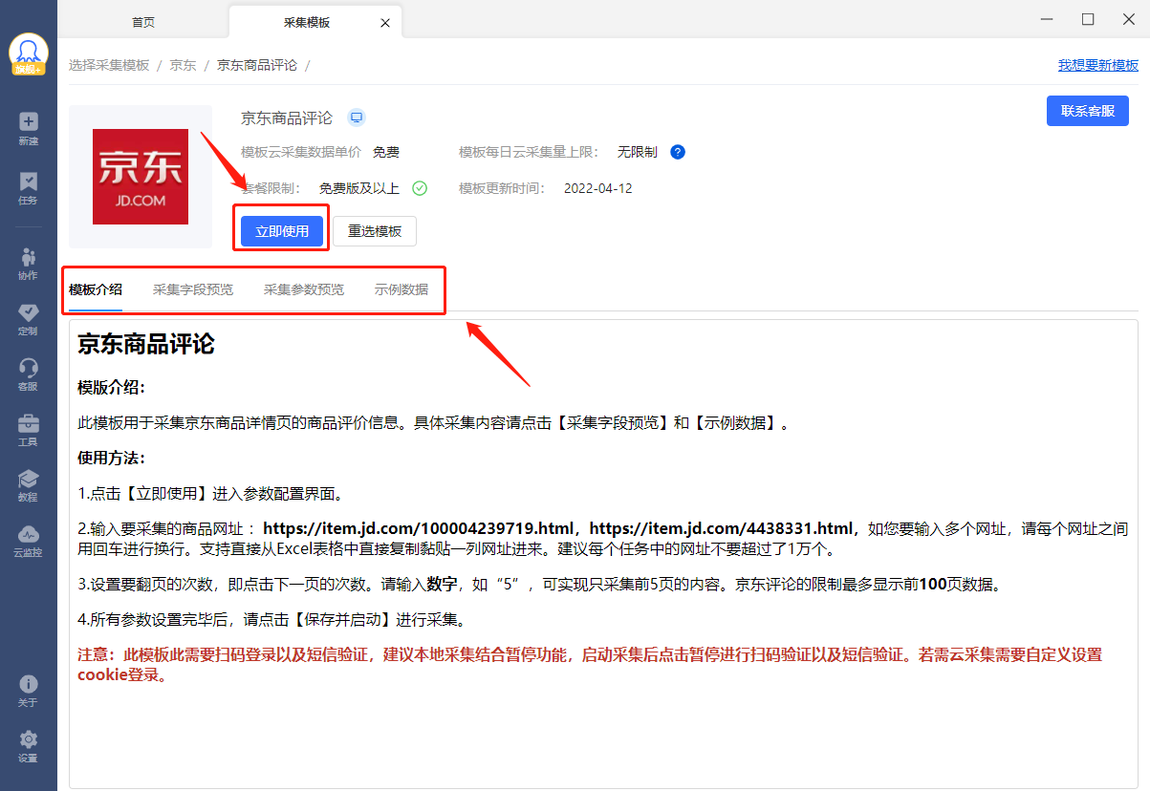
Task: Click the 京东商品评论 template title
Action: point(287,118)
